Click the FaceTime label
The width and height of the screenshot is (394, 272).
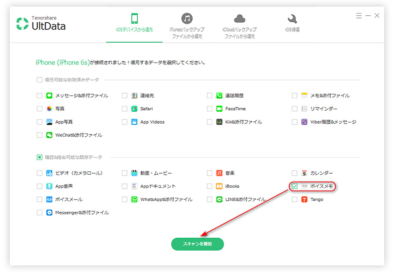click(235, 109)
